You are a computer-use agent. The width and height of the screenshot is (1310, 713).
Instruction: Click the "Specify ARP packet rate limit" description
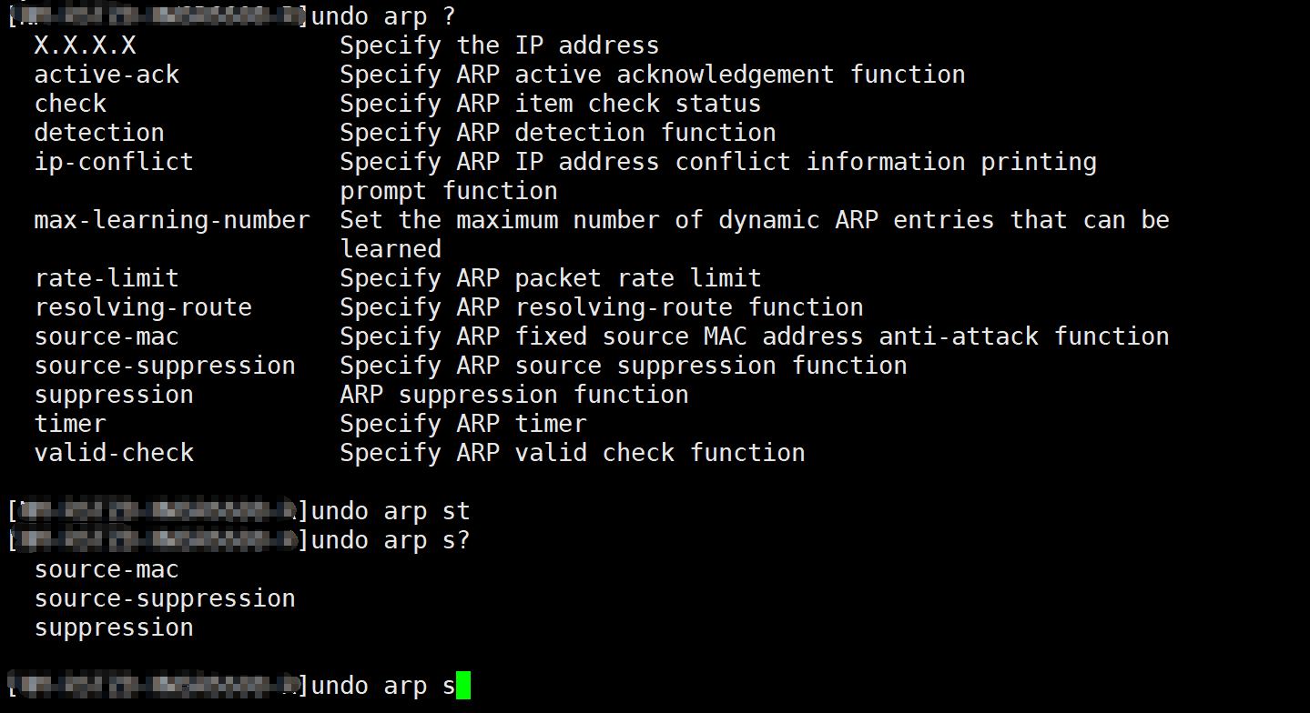[551, 278]
